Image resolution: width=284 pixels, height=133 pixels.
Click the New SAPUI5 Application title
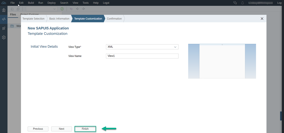[48, 28]
